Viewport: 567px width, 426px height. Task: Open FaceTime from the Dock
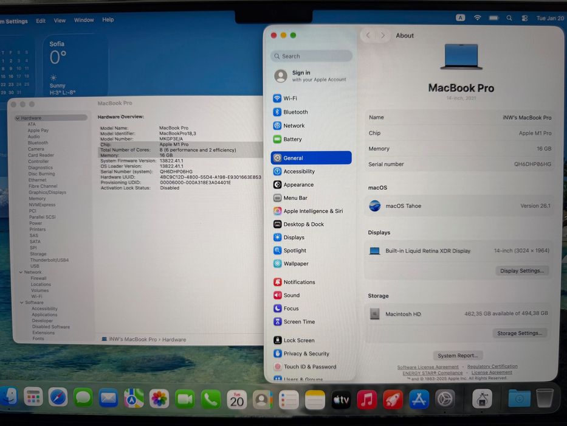point(185,399)
